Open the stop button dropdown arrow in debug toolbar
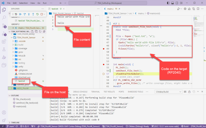Screen dimensions: 206x128 44,14
